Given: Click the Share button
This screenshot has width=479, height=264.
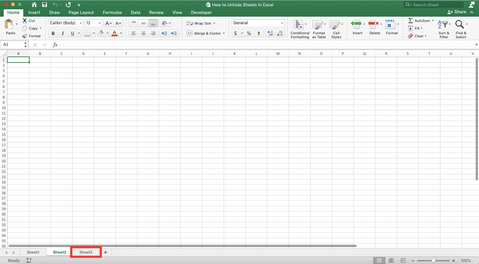Looking at the screenshot, I should [457, 12].
